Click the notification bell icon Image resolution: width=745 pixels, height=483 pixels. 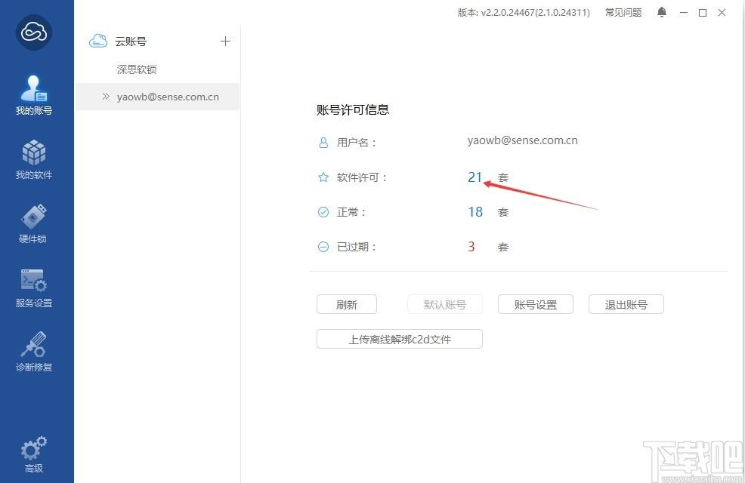[661, 12]
